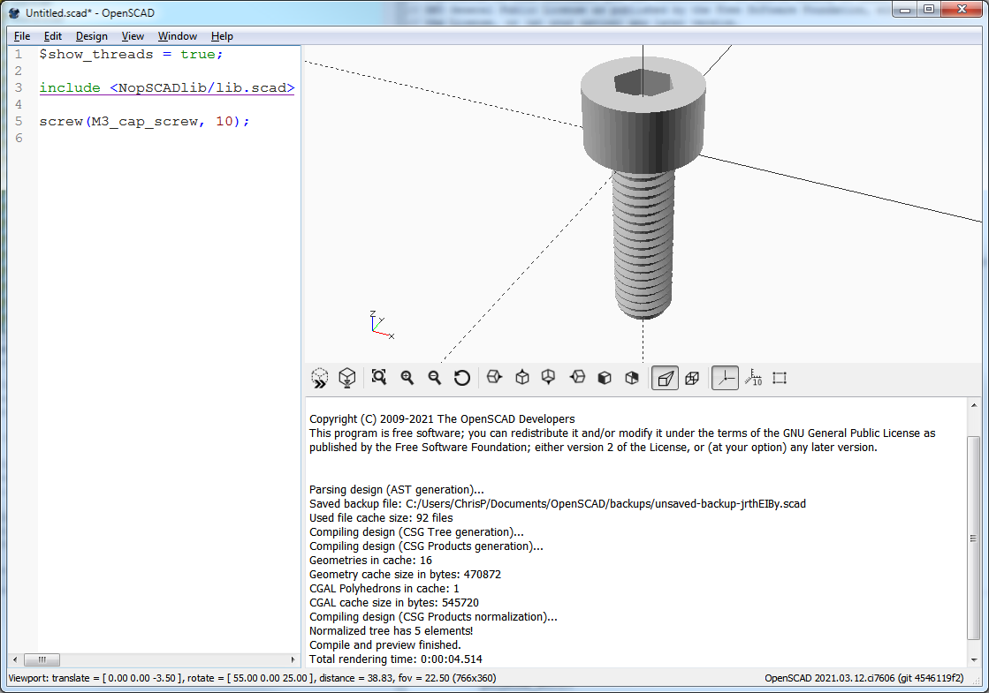The height and width of the screenshot is (693, 989).
Task: Click the editor's horizontal scrollbar right arrow
Action: pyautogui.click(x=294, y=659)
